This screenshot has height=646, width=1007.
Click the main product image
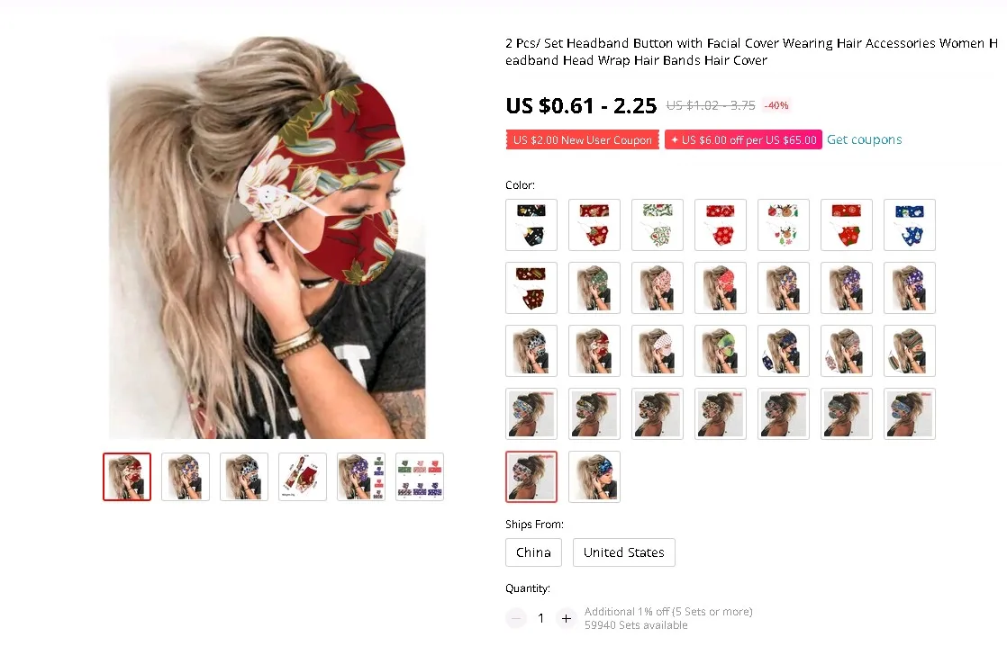268,238
